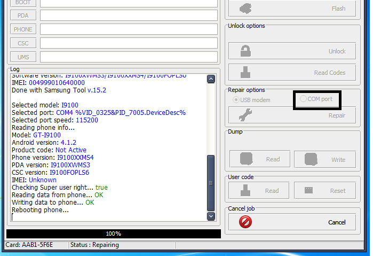Screen dimensions: 373x256
Task: Click the 'Selected model: I9100' log line
Action: [x=45, y=105]
